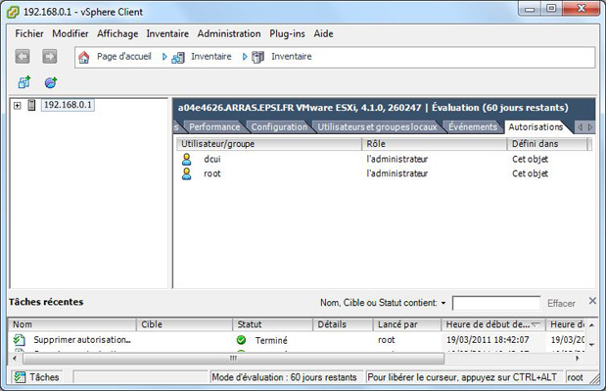Select the 192.168.0.1 host in tree
This screenshot has height=391, width=606.
pos(68,105)
